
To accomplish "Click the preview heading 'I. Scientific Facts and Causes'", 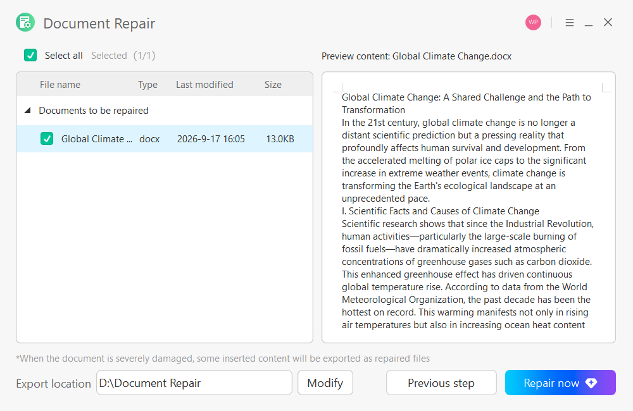I will pyautogui.click(x=441, y=211).
